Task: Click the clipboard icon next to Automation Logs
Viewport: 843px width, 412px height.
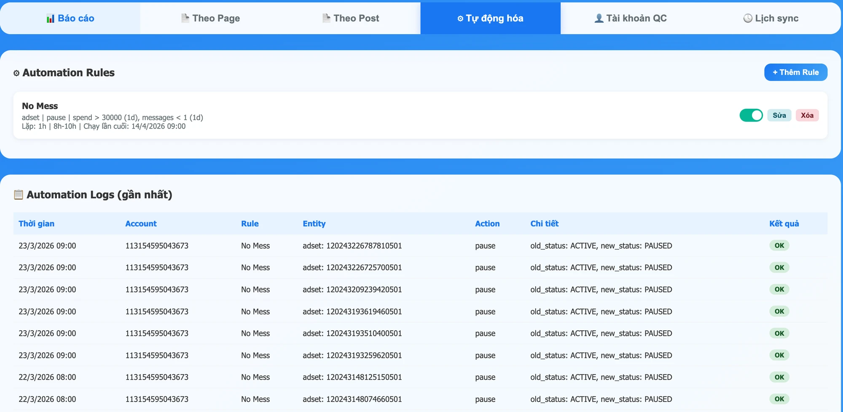Action: click(x=19, y=195)
